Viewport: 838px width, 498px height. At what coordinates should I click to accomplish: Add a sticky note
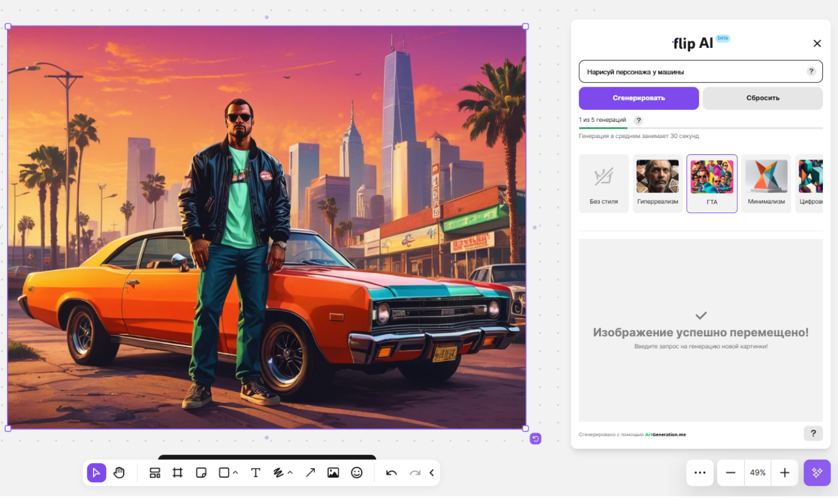click(201, 473)
